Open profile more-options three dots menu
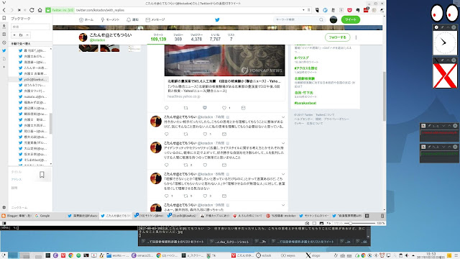The width and height of the screenshot is (460, 259). point(356,37)
